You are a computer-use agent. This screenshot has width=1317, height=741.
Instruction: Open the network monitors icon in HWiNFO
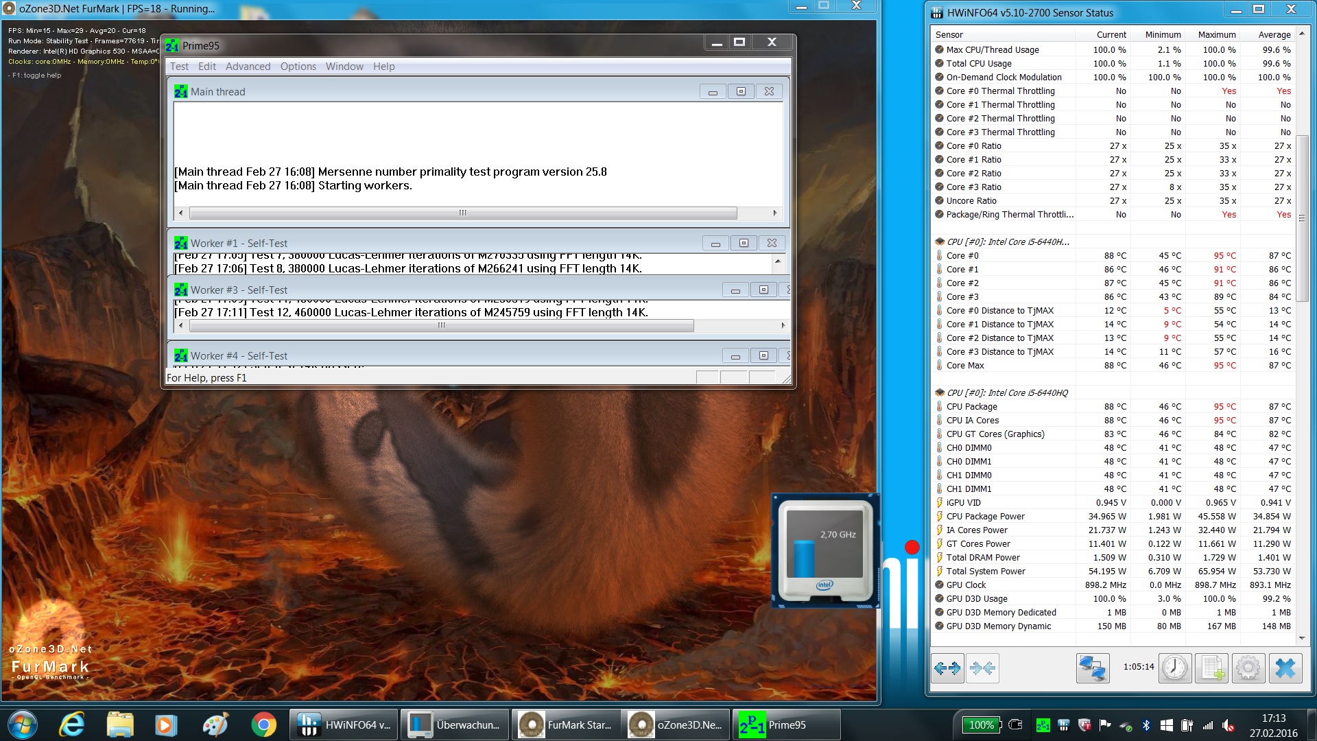[x=1092, y=668]
